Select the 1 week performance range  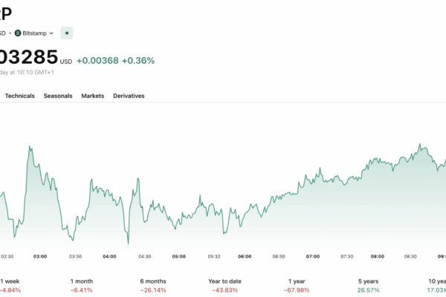coord(10,286)
